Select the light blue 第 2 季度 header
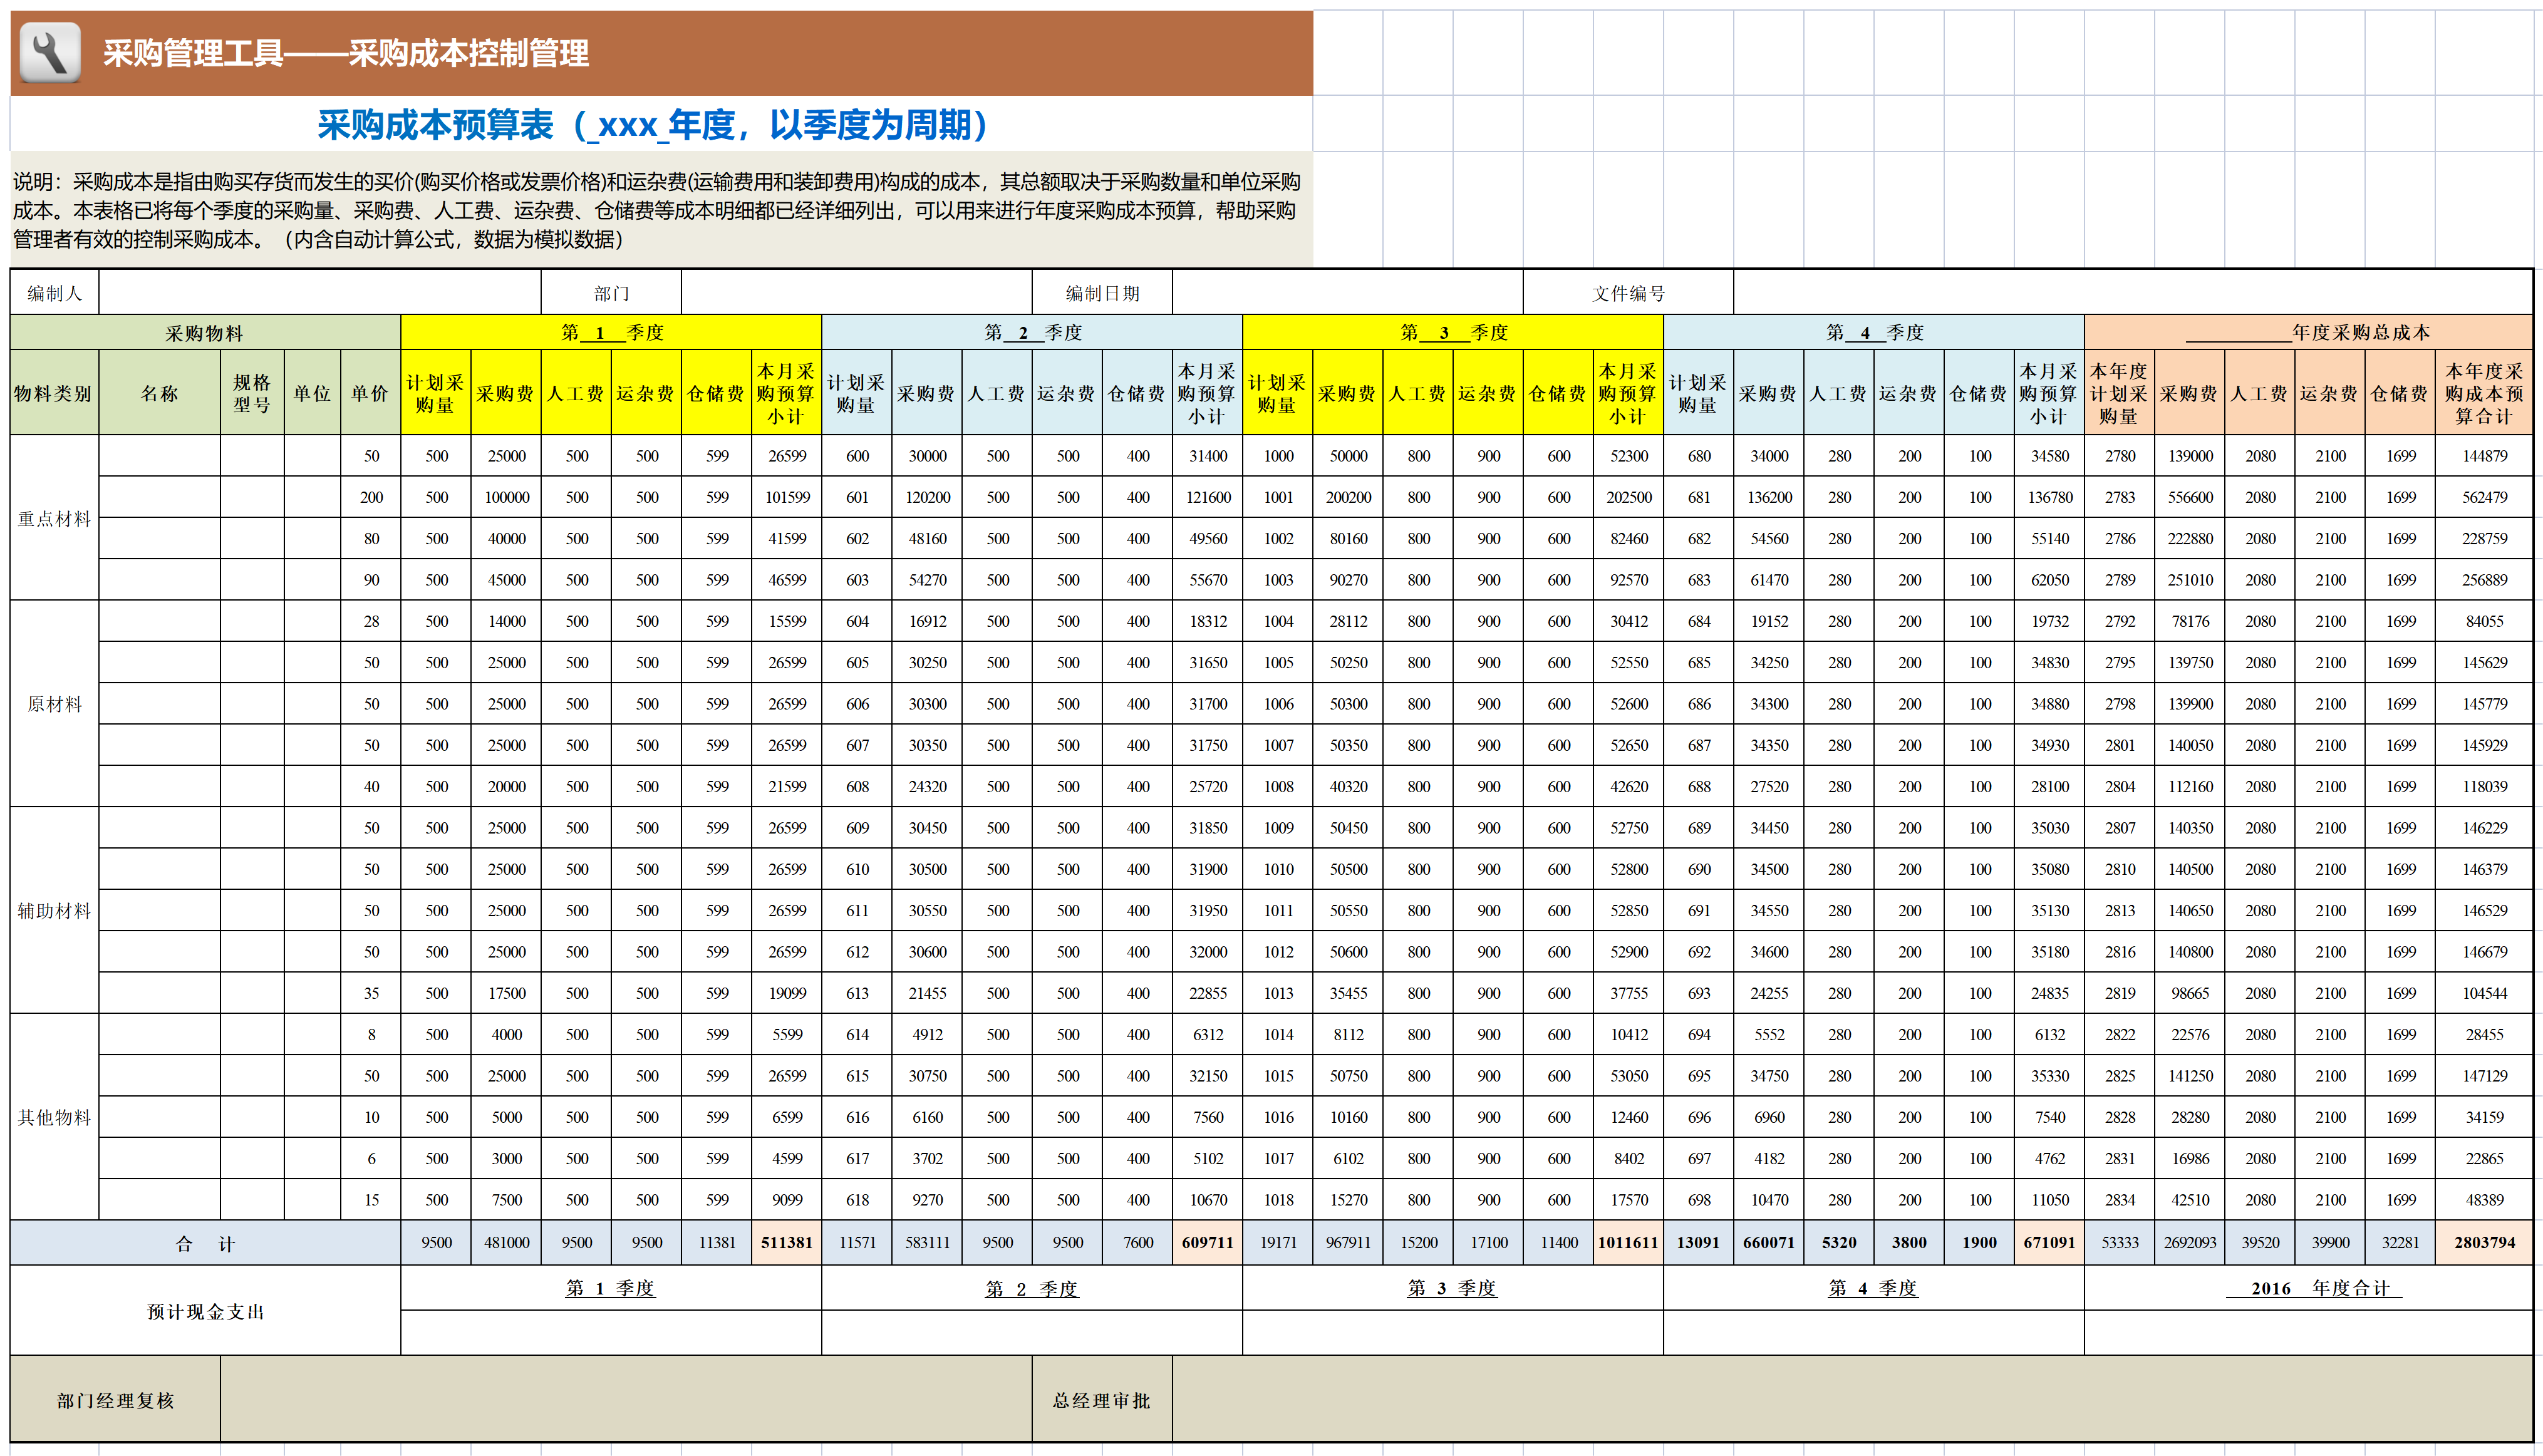This screenshot has width=2543, height=1456. click(1032, 332)
